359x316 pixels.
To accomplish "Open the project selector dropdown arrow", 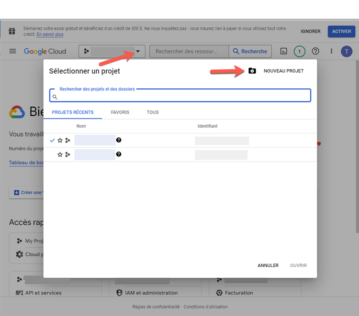I will [x=138, y=51].
